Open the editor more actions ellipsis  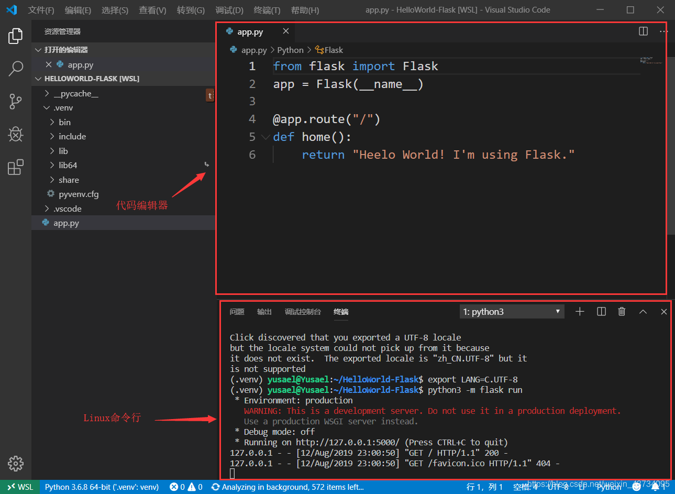pyautogui.click(x=663, y=31)
